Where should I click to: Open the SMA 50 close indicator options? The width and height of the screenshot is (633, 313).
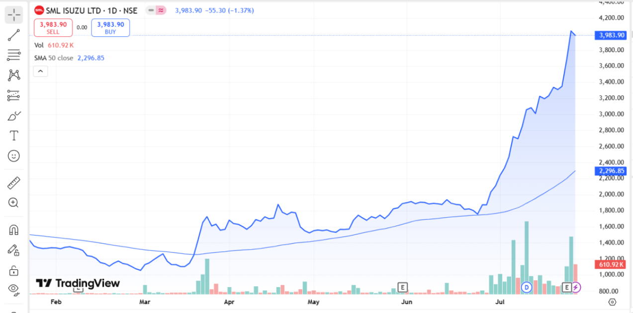pyautogui.click(x=54, y=58)
